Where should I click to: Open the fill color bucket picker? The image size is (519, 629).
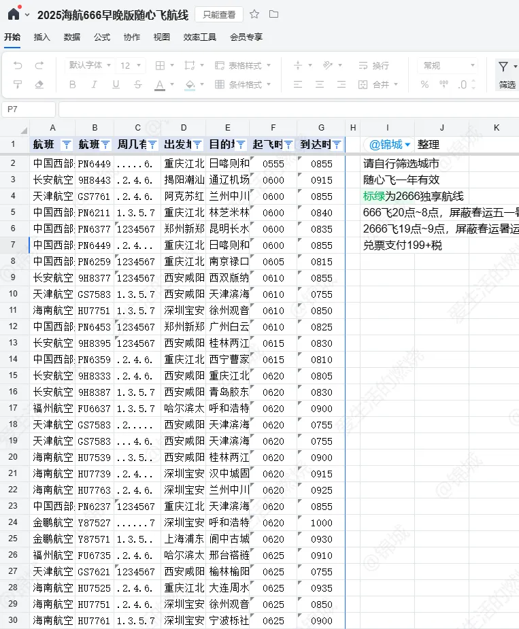[x=190, y=84]
